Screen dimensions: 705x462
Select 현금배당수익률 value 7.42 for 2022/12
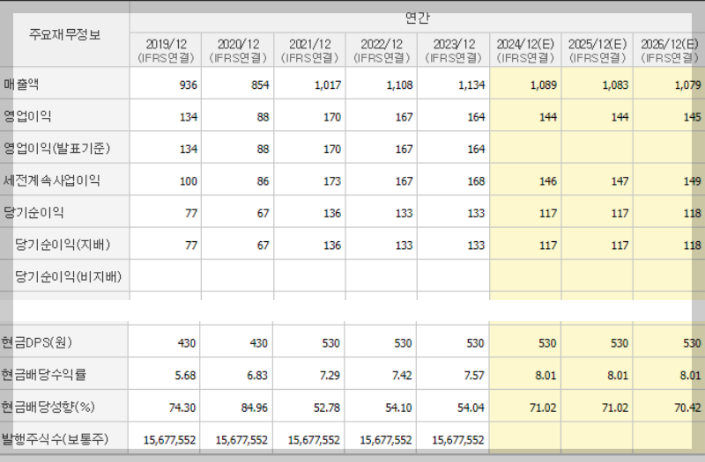pyautogui.click(x=402, y=376)
